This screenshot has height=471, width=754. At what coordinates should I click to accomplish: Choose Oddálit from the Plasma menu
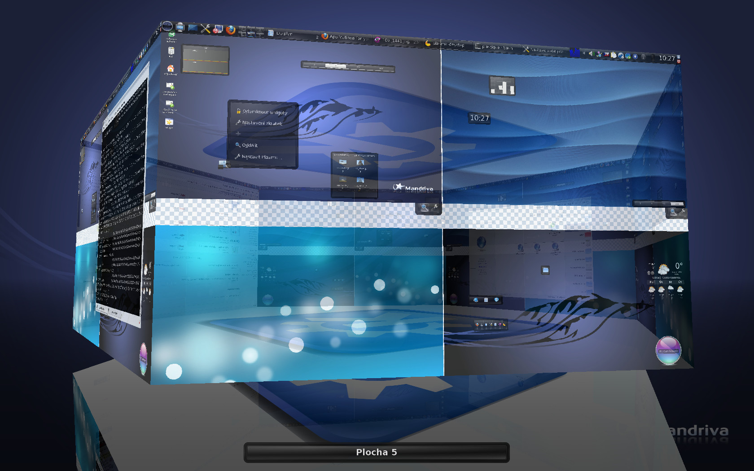point(250,145)
